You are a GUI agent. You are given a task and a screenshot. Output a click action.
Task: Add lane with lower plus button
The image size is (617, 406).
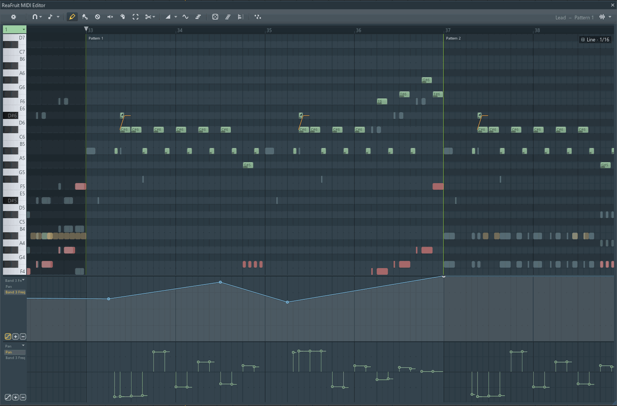click(15, 397)
